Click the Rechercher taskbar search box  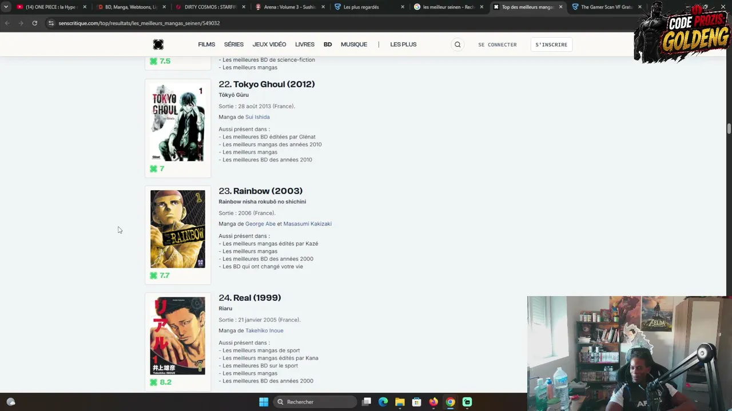pyautogui.click(x=314, y=402)
